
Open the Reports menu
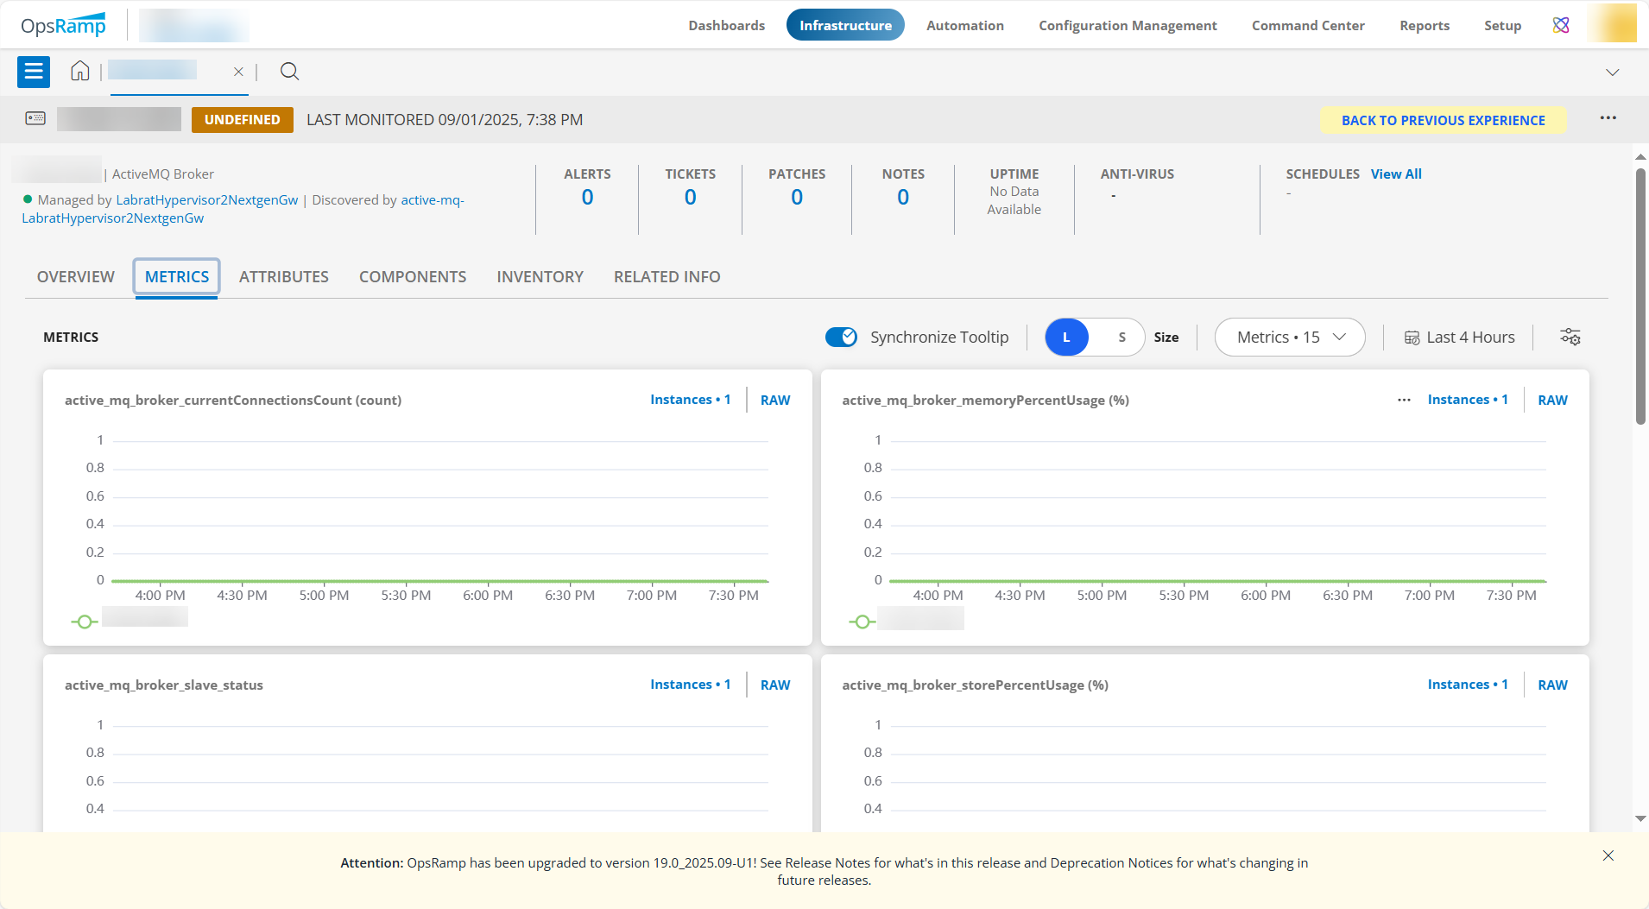pyautogui.click(x=1425, y=25)
